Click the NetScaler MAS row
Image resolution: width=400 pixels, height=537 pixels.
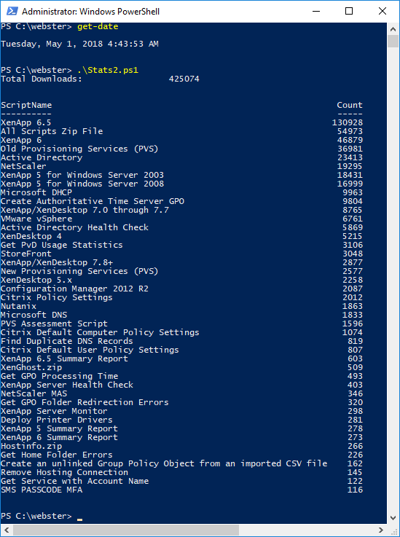[x=181, y=393]
